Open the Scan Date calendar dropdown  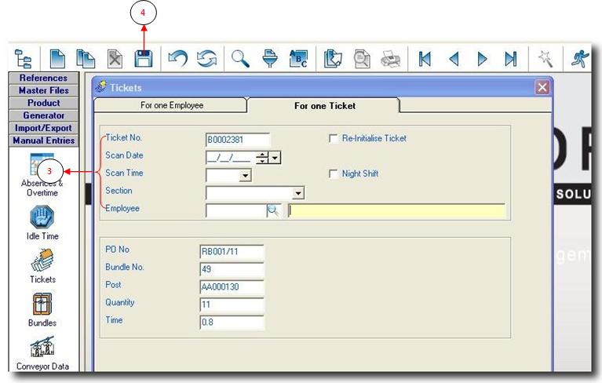[275, 158]
